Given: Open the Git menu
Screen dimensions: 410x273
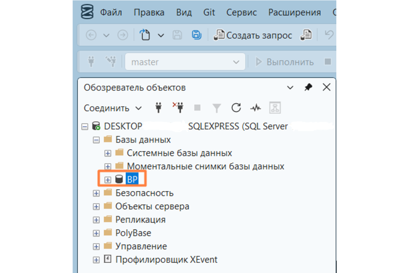Looking at the screenshot, I should click(x=209, y=12).
